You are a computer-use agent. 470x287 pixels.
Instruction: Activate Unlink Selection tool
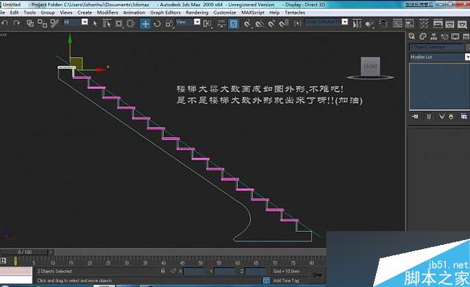coord(42,23)
